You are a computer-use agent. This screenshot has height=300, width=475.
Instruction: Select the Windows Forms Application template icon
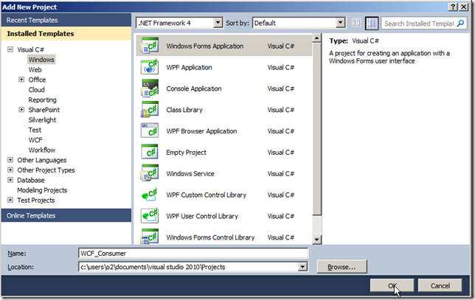point(149,46)
